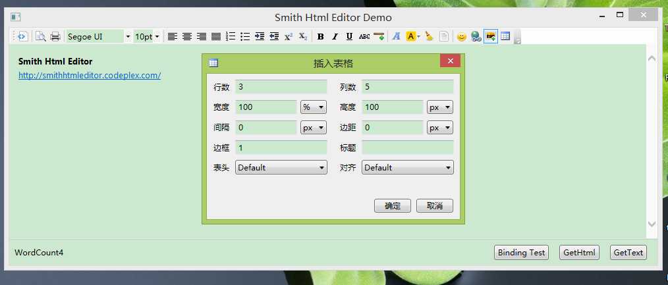Close the 插入表格 dialog
This screenshot has height=285, width=668.
coord(450,61)
